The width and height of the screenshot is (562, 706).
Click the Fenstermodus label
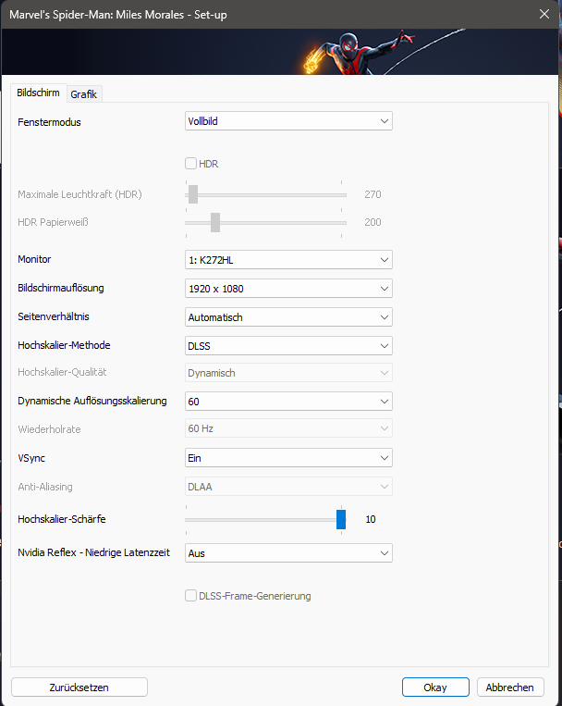click(x=50, y=122)
